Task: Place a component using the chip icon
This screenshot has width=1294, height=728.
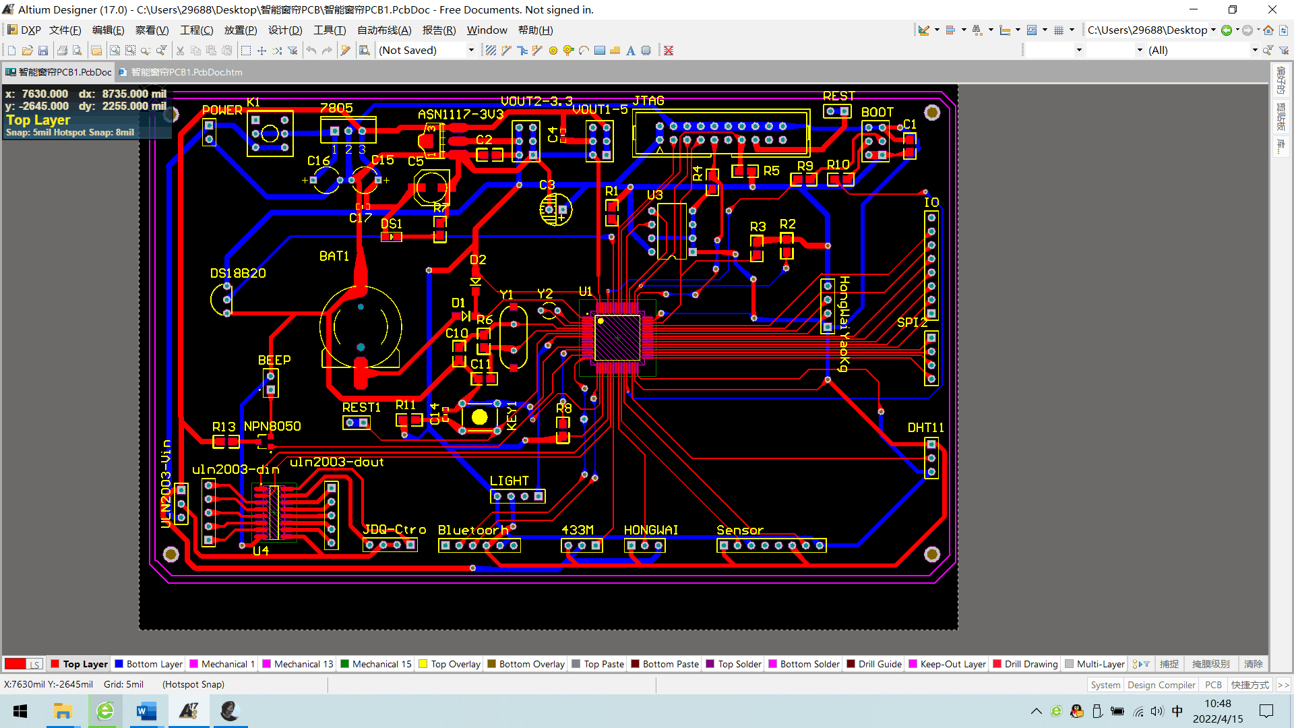Action: click(x=646, y=51)
